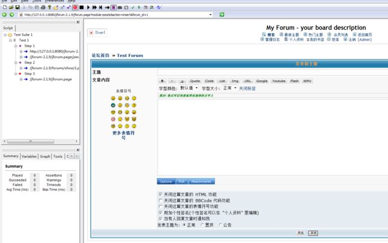Toggle the disable BBCode checkbox
This screenshot has height=243, width=388.
(x=161, y=201)
